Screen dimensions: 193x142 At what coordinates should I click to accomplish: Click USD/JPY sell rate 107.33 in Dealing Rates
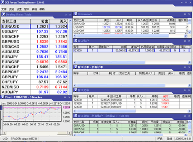(x=42, y=32)
